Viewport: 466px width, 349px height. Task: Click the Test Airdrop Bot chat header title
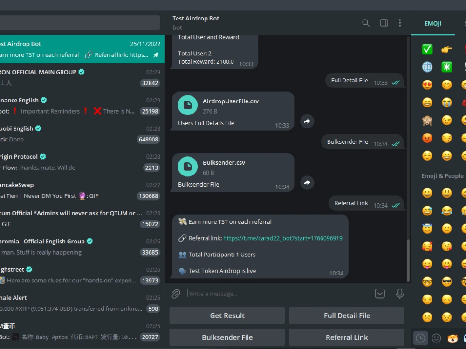pyautogui.click(x=196, y=19)
